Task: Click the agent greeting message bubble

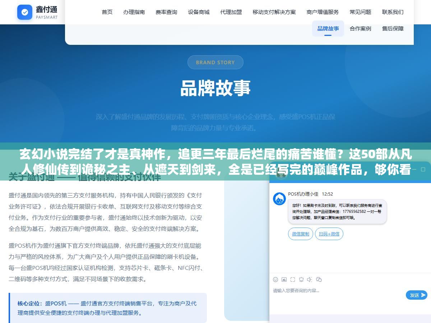Action: 337,211
